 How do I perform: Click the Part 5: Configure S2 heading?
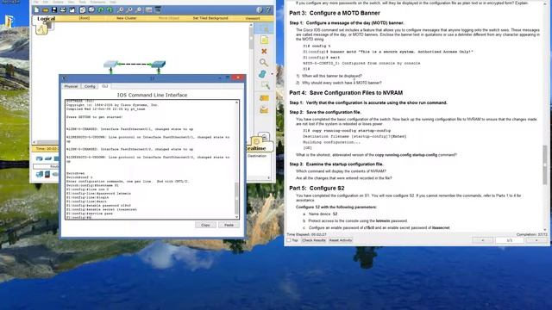(x=317, y=188)
